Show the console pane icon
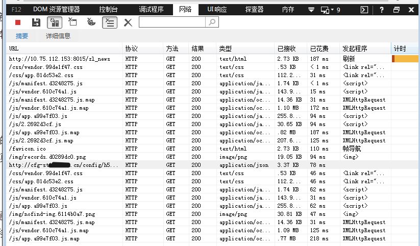 pos(364,10)
